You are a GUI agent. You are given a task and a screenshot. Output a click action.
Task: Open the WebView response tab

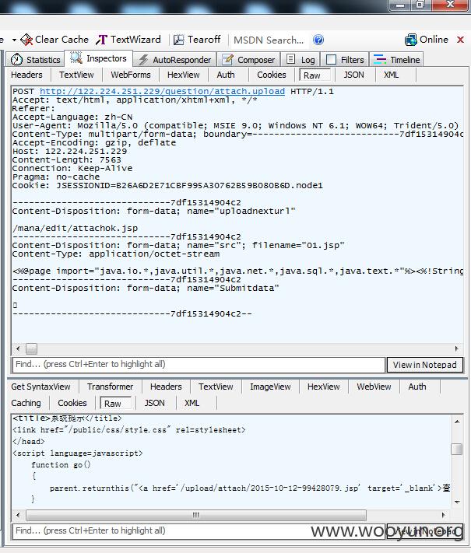tap(374, 387)
